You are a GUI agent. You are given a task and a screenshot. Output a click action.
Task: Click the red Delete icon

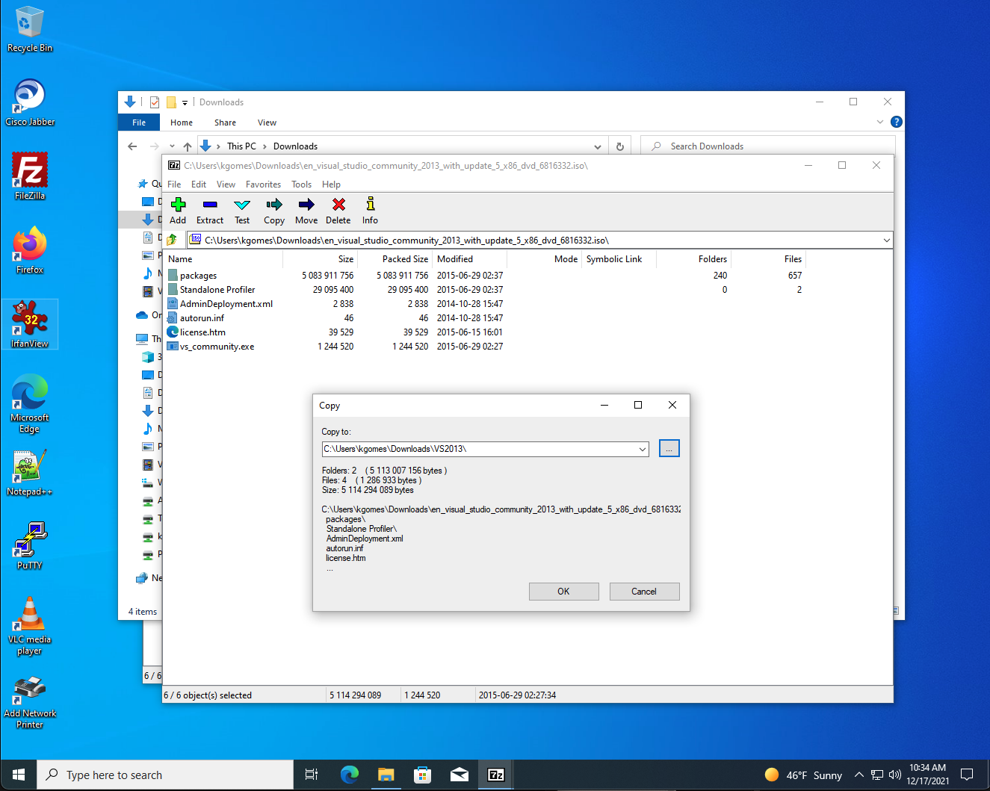tap(338, 205)
